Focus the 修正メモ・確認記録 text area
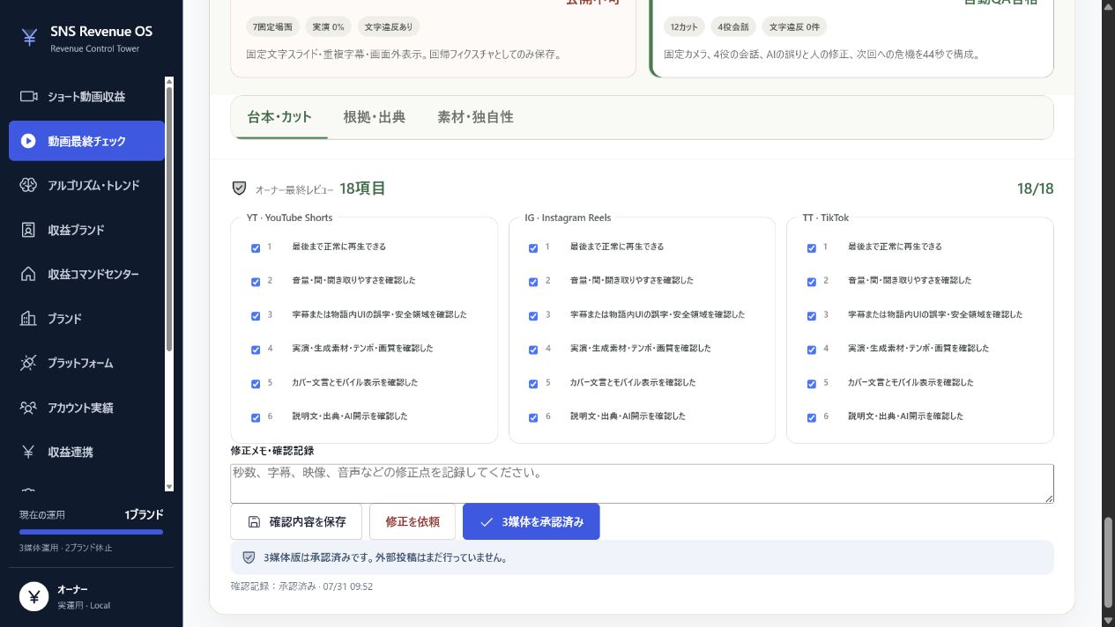1115x627 pixels. click(x=642, y=483)
